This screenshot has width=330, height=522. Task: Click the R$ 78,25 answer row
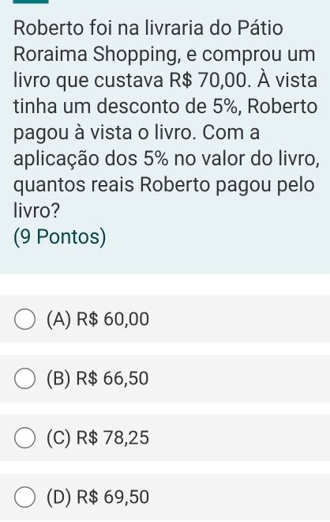165,437
